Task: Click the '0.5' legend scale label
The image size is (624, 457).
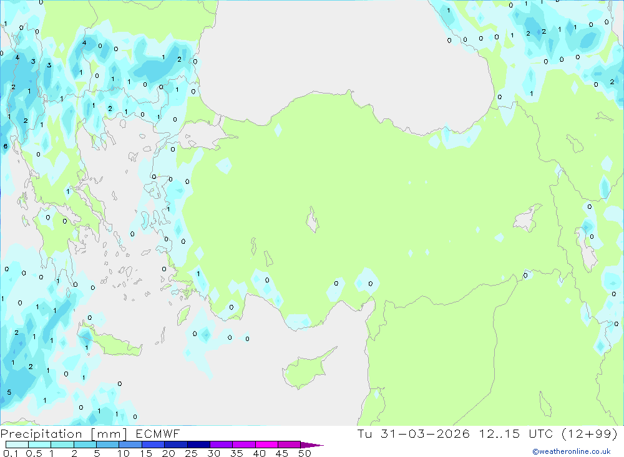Action: coord(34,453)
